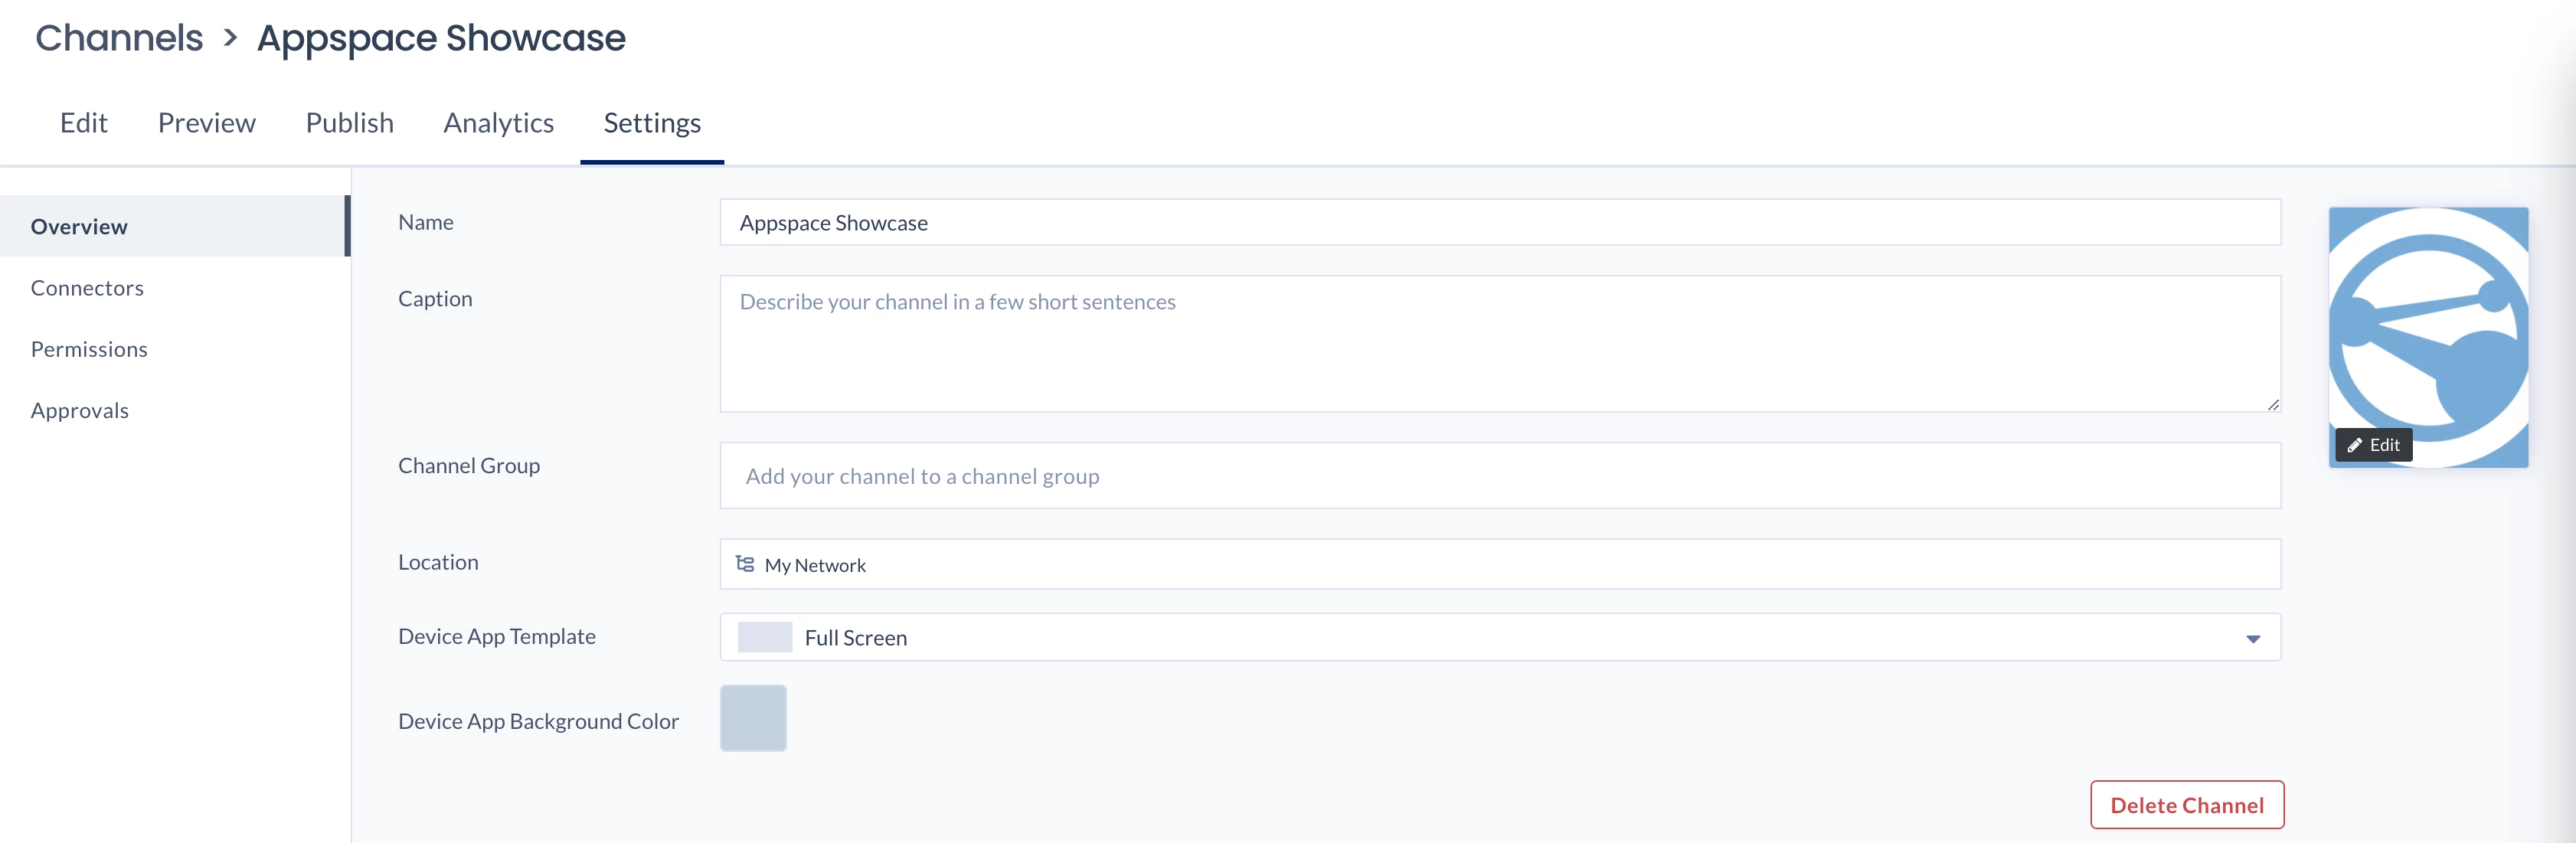The width and height of the screenshot is (2576, 843).
Task: Focus the Caption description text area
Action: 1499,343
